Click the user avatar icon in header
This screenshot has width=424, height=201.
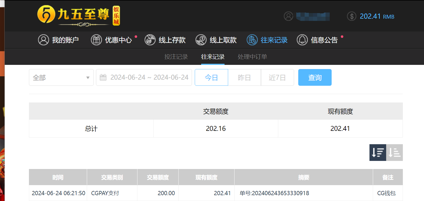click(288, 16)
